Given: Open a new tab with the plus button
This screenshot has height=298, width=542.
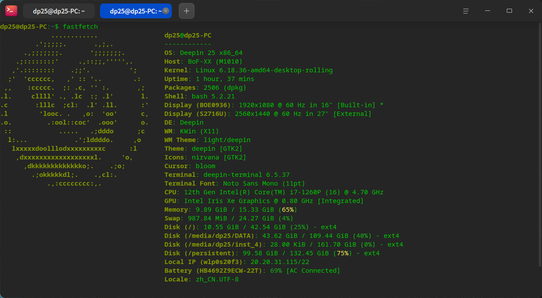Looking at the screenshot, I should [x=187, y=11].
